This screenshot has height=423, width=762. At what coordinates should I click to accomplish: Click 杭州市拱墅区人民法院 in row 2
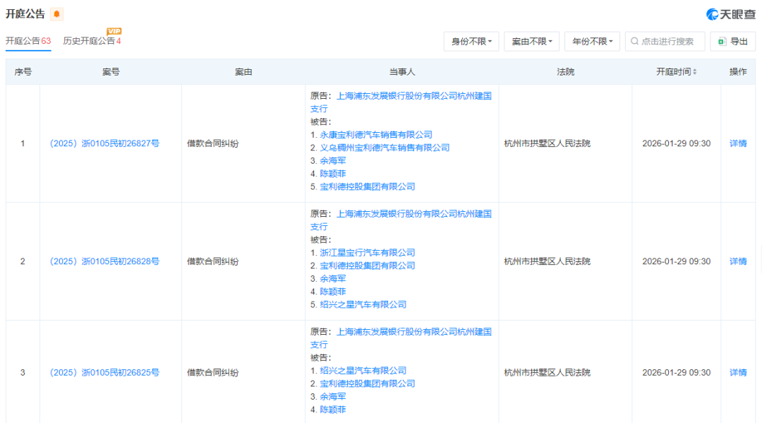click(548, 261)
